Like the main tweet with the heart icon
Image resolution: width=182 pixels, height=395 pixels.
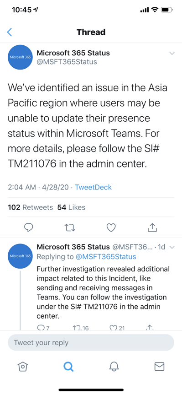(111, 227)
